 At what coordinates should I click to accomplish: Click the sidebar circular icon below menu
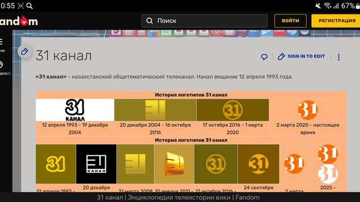point(1,65)
